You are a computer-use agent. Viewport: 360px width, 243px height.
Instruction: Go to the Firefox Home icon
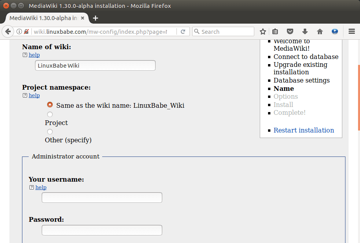320,31
